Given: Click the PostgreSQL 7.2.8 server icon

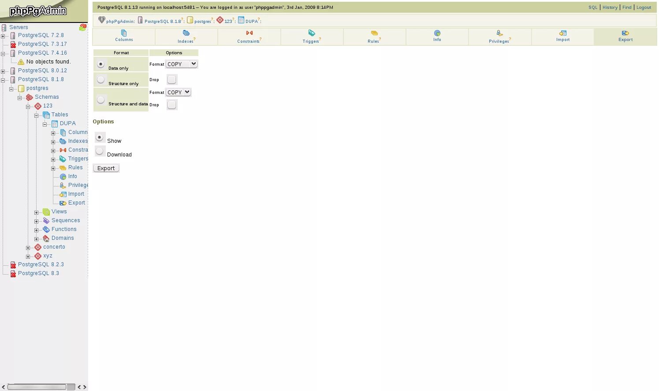Looking at the screenshot, I should pos(13,36).
